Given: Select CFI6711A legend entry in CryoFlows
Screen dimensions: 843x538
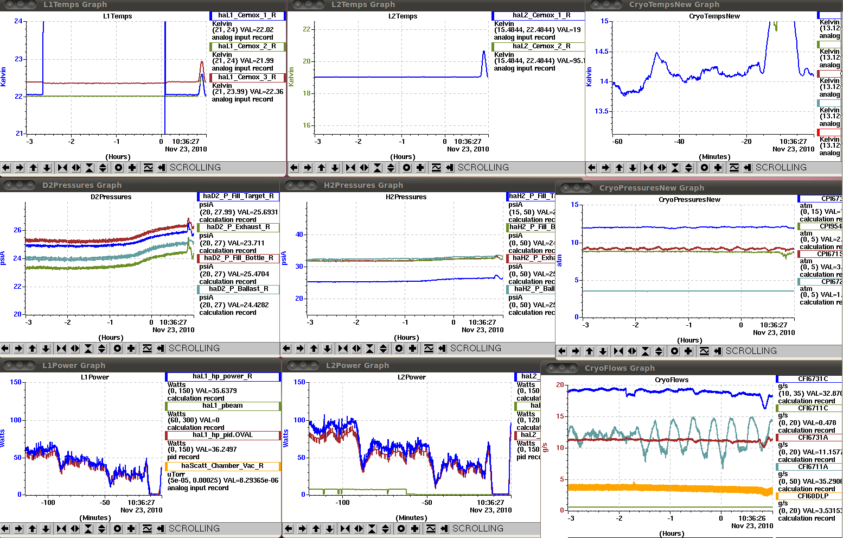Looking at the screenshot, I should pos(809,467).
